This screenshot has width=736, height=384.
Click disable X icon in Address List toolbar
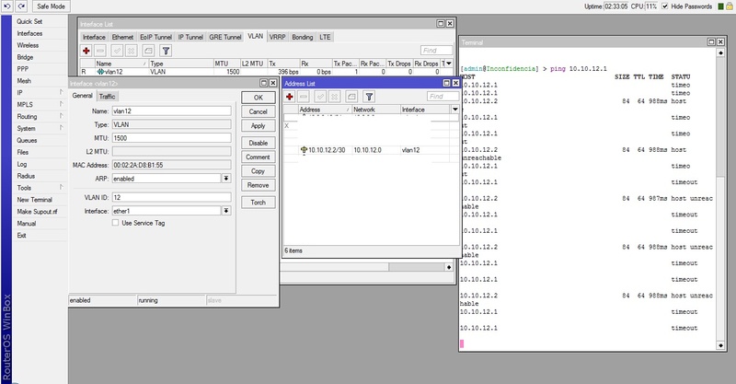335,97
